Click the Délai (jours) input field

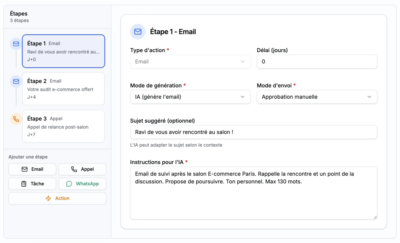(317, 62)
